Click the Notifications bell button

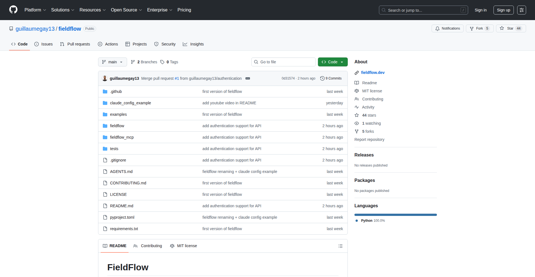448,28
